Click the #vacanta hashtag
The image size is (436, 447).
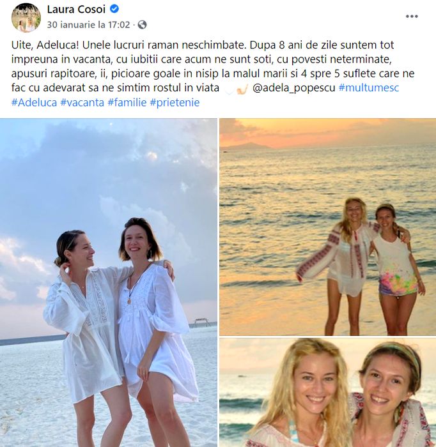[x=82, y=102]
